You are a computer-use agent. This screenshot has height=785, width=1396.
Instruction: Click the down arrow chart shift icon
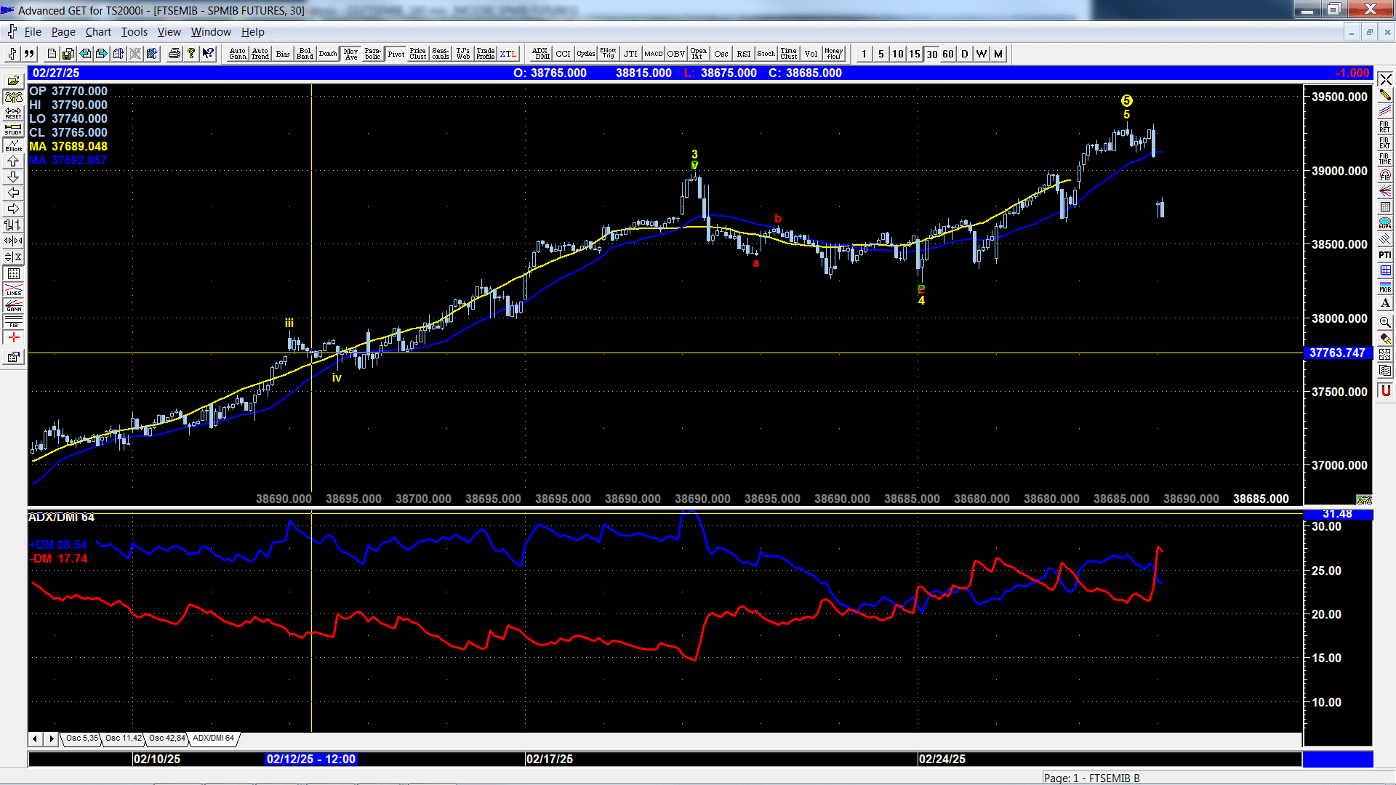click(x=13, y=177)
